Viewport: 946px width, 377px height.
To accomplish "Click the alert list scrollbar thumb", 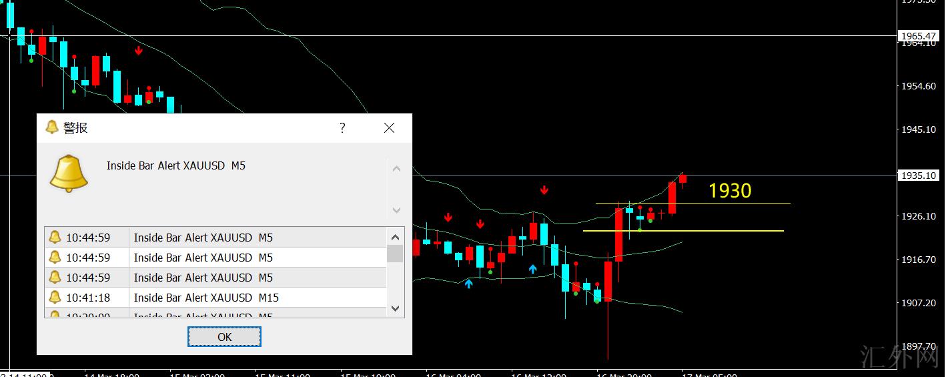I will (395, 254).
